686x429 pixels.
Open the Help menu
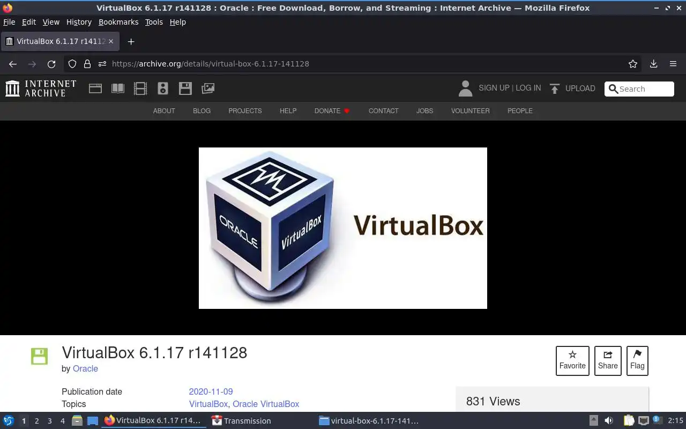coord(177,22)
